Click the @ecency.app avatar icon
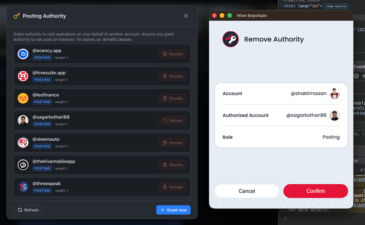Image resolution: width=365 pixels, height=225 pixels. pos(23,54)
